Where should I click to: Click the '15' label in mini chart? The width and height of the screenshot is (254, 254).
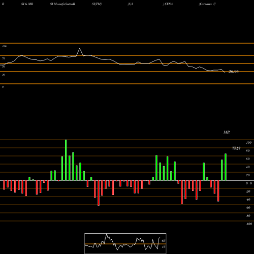tap(164, 247)
